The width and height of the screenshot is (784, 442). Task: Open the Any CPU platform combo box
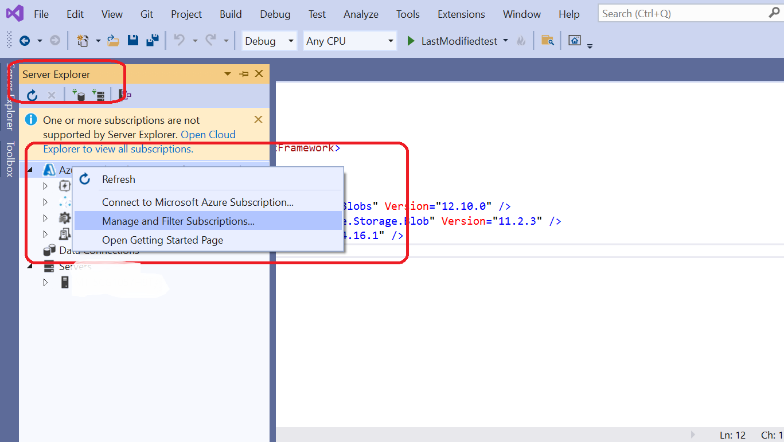point(350,41)
